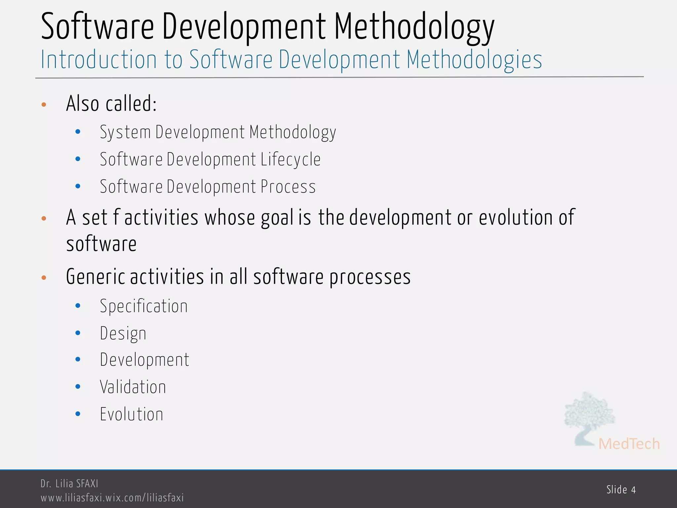
Task: Click the System Development Methodology item
Action: (x=218, y=132)
